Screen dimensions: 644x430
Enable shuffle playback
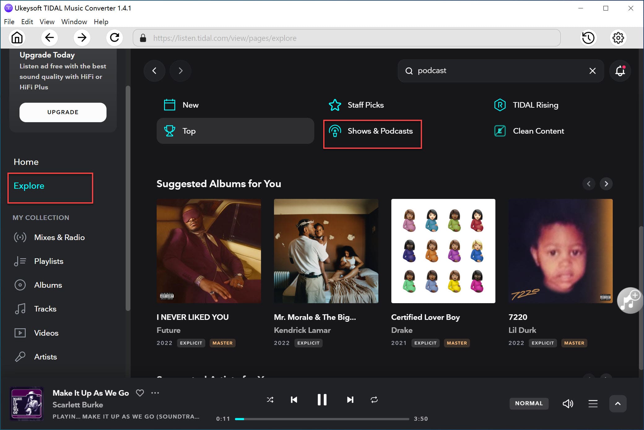pos(270,400)
